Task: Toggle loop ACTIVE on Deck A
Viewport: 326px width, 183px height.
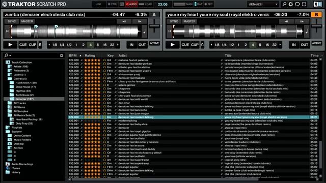Action: click(x=154, y=43)
